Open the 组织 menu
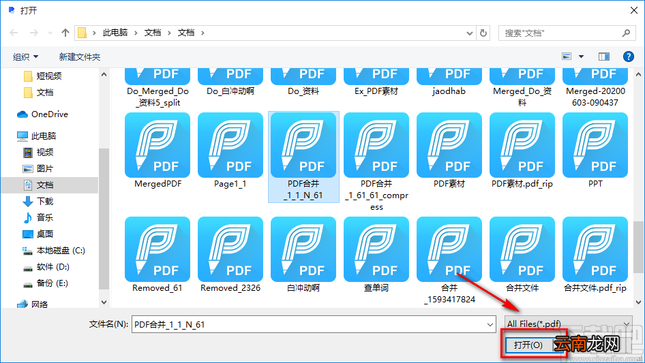Image resolution: width=645 pixels, height=363 pixels. point(25,57)
